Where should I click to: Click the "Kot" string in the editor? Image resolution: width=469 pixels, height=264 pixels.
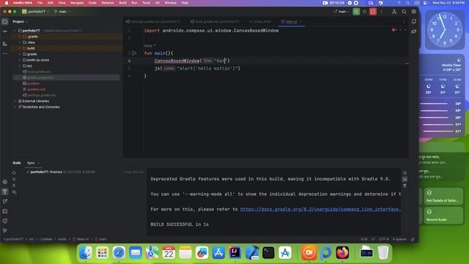point(221,61)
